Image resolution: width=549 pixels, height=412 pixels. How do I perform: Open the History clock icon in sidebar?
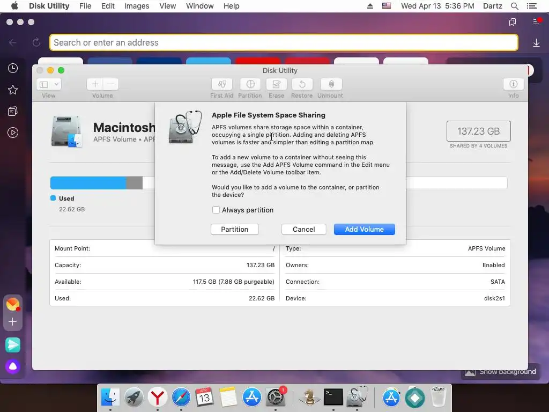(x=13, y=68)
